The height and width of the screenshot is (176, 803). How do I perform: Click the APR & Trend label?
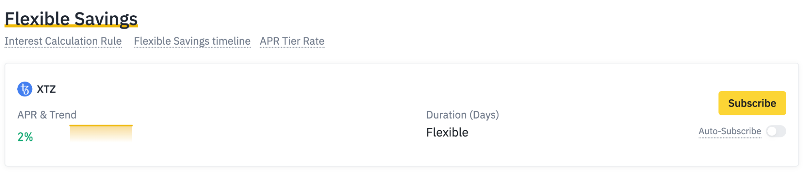(x=47, y=115)
